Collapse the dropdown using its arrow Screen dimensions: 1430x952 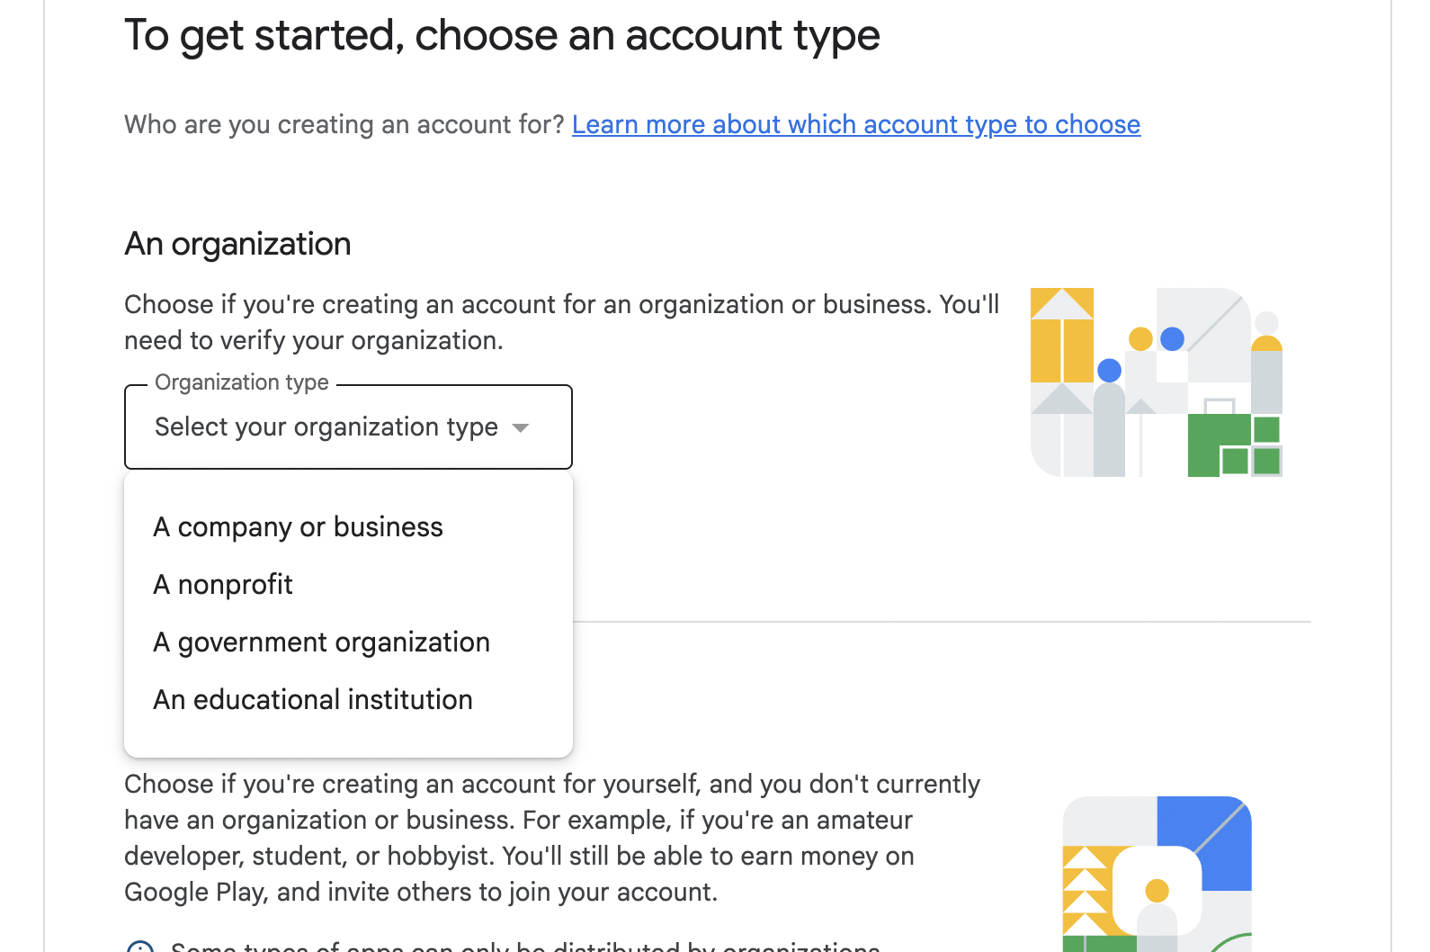pos(521,428)
